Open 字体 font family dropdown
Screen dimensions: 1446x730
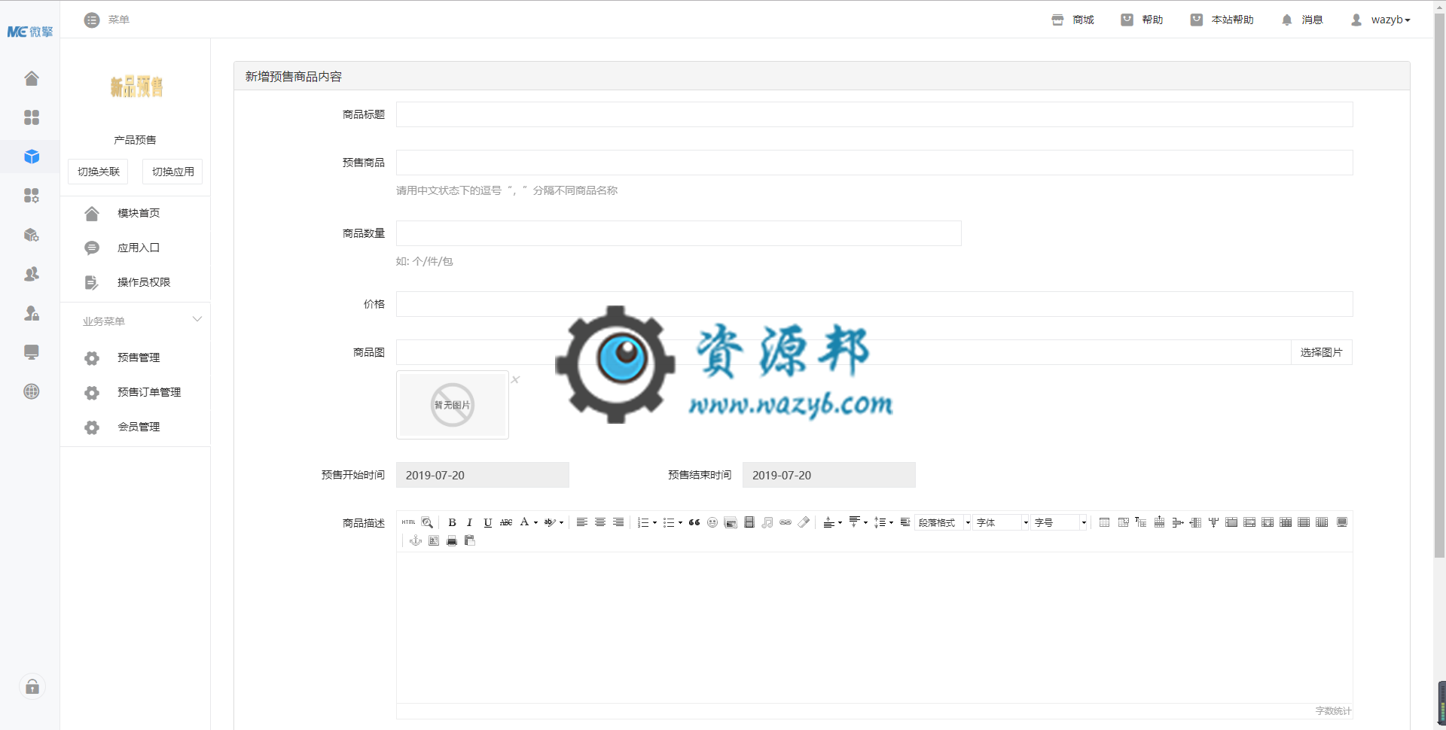click(x=1001, y=522)
